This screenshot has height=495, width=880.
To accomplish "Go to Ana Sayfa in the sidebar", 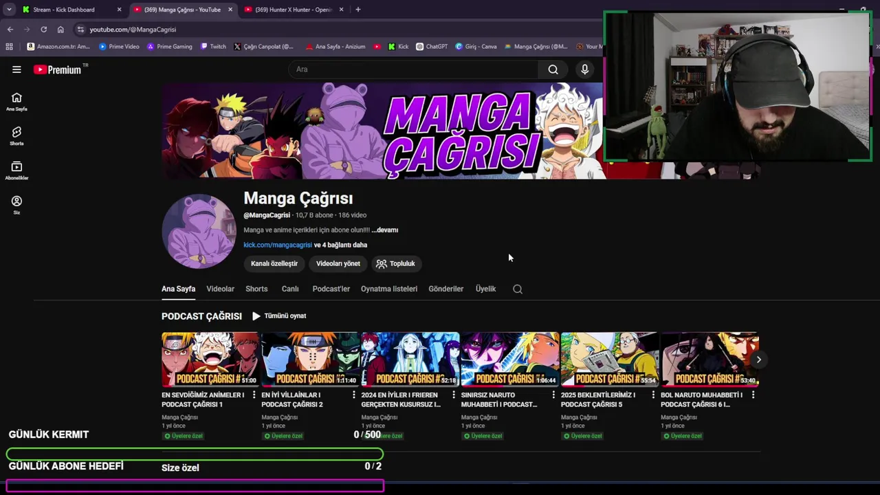I will coord(16,102).
